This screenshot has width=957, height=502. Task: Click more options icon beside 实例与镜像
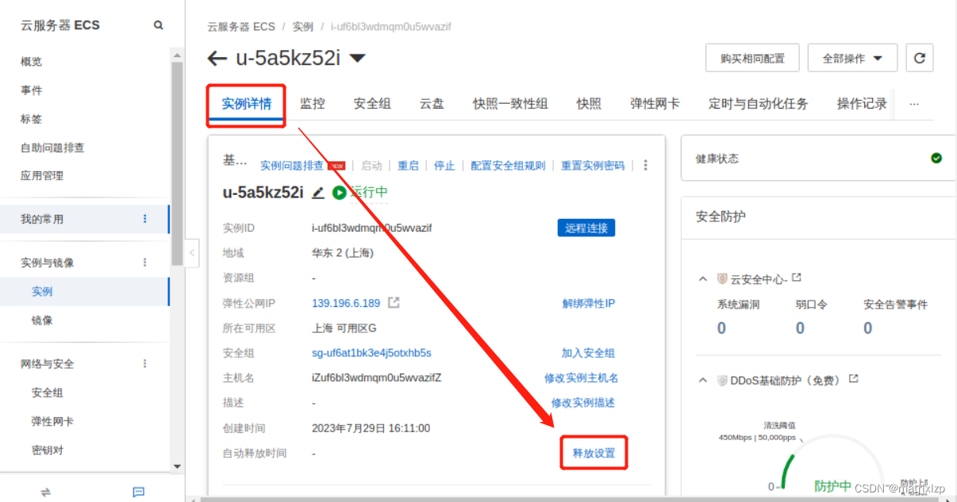tap(144, 262)
